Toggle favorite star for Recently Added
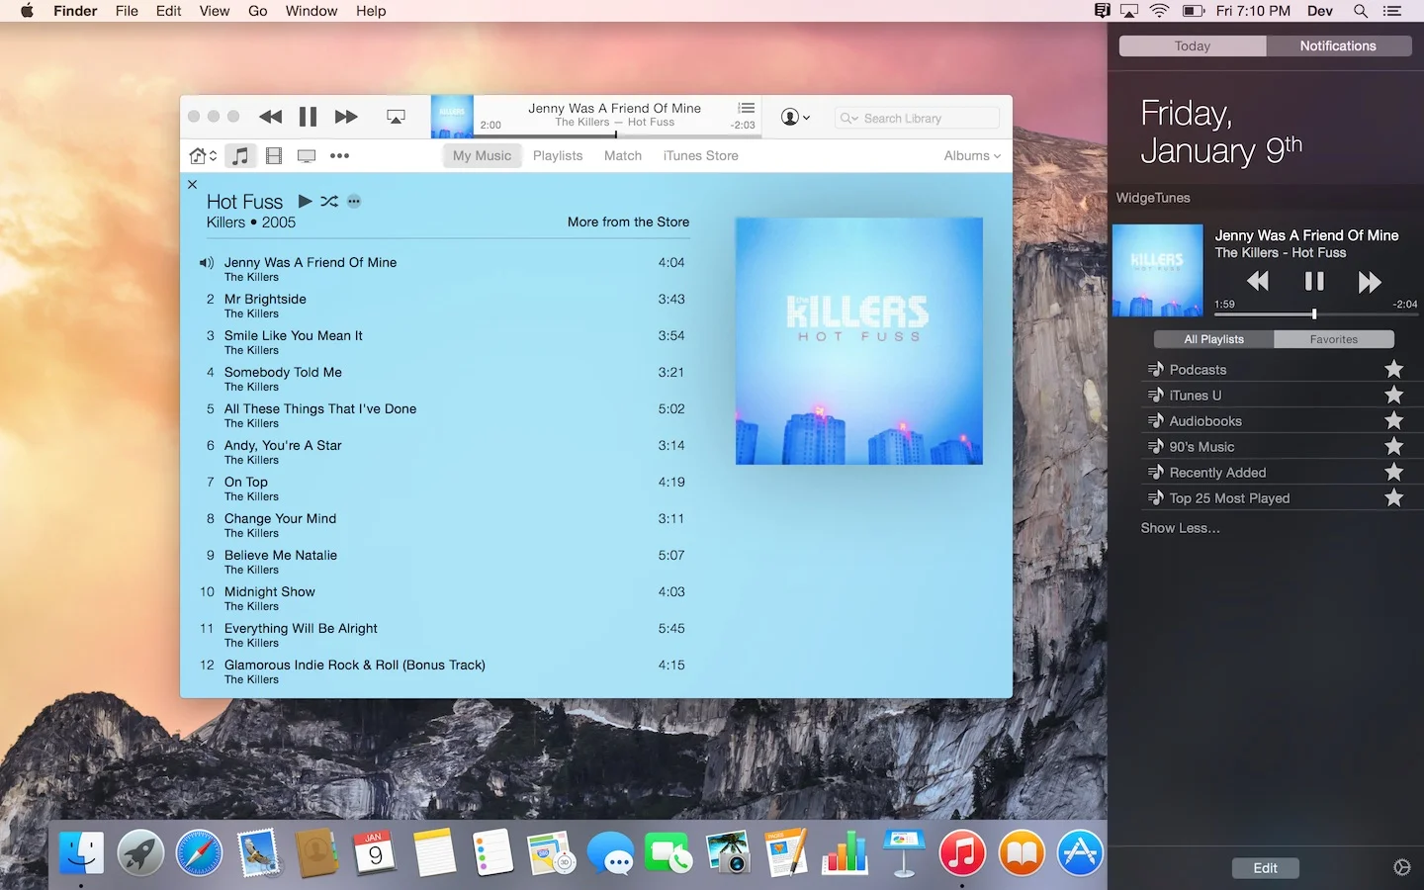The width and height of the screenshot is (1424, 890). pyautogui.click(x=1394, y=472)
